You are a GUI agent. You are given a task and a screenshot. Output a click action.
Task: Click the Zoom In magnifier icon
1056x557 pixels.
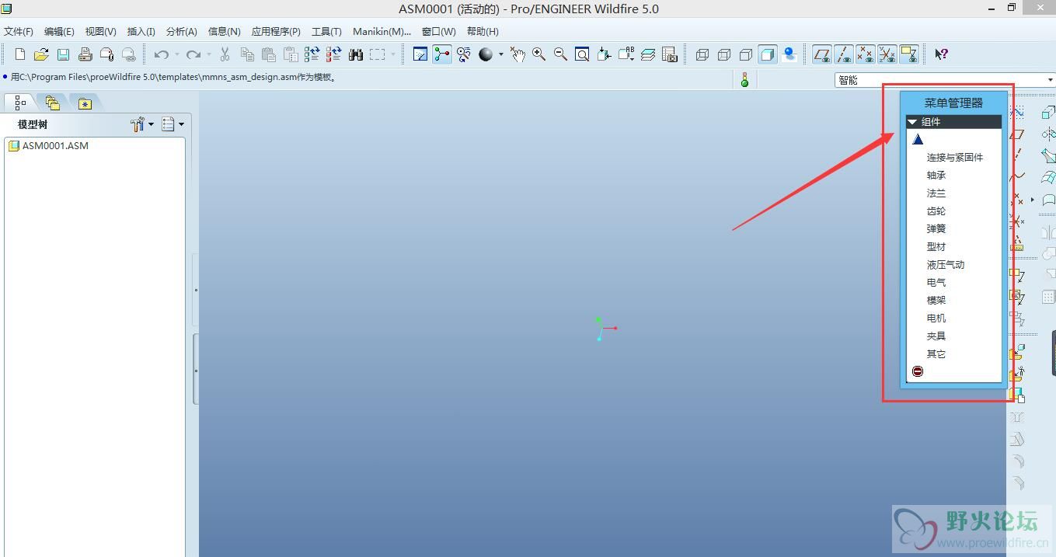[x=538, y=54]
